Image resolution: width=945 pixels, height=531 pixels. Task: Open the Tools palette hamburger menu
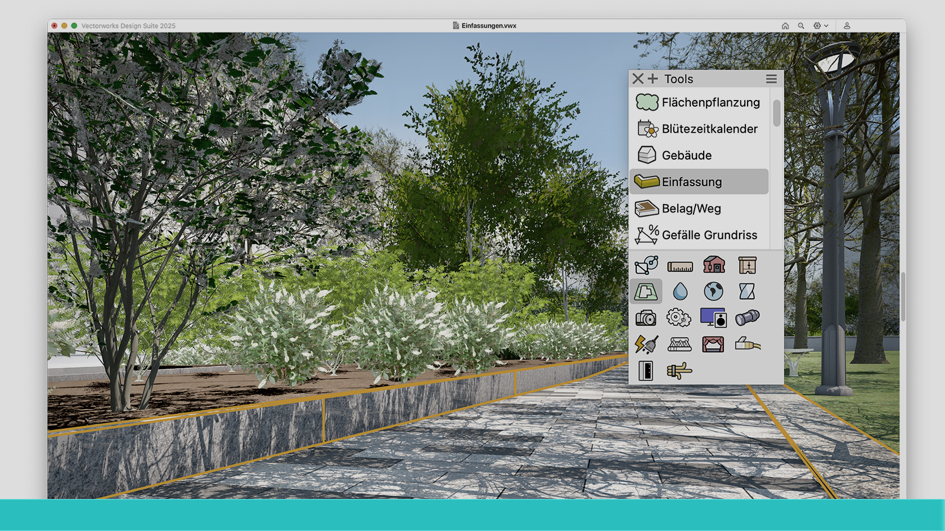coord(771,79)
